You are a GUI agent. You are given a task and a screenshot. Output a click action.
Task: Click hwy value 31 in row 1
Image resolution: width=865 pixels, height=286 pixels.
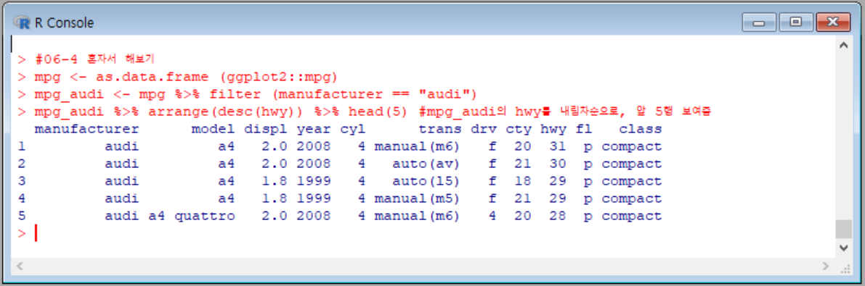pos(558,146)
